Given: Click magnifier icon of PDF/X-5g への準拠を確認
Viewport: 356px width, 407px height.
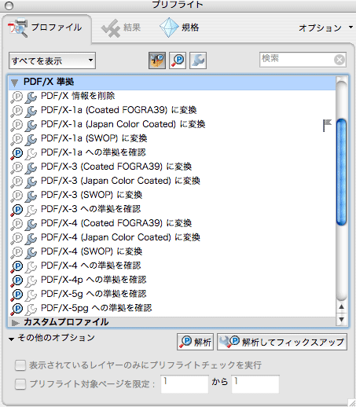Looking at the screenshot, I should click(17, 295).
